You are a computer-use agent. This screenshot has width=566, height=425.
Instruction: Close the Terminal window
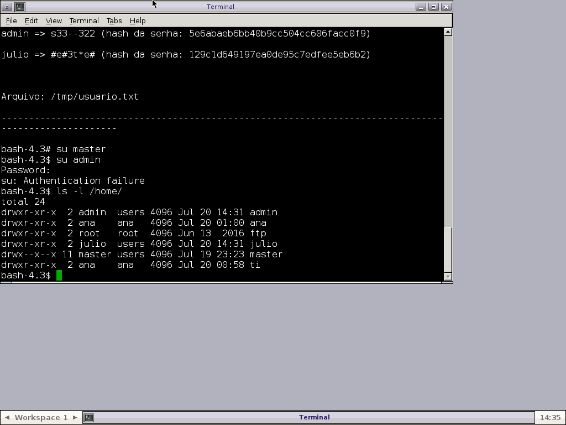(x=446, y=7)
